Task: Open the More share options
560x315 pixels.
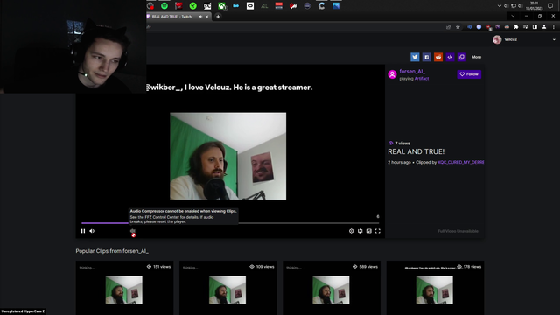Action: tap(476, 57)
